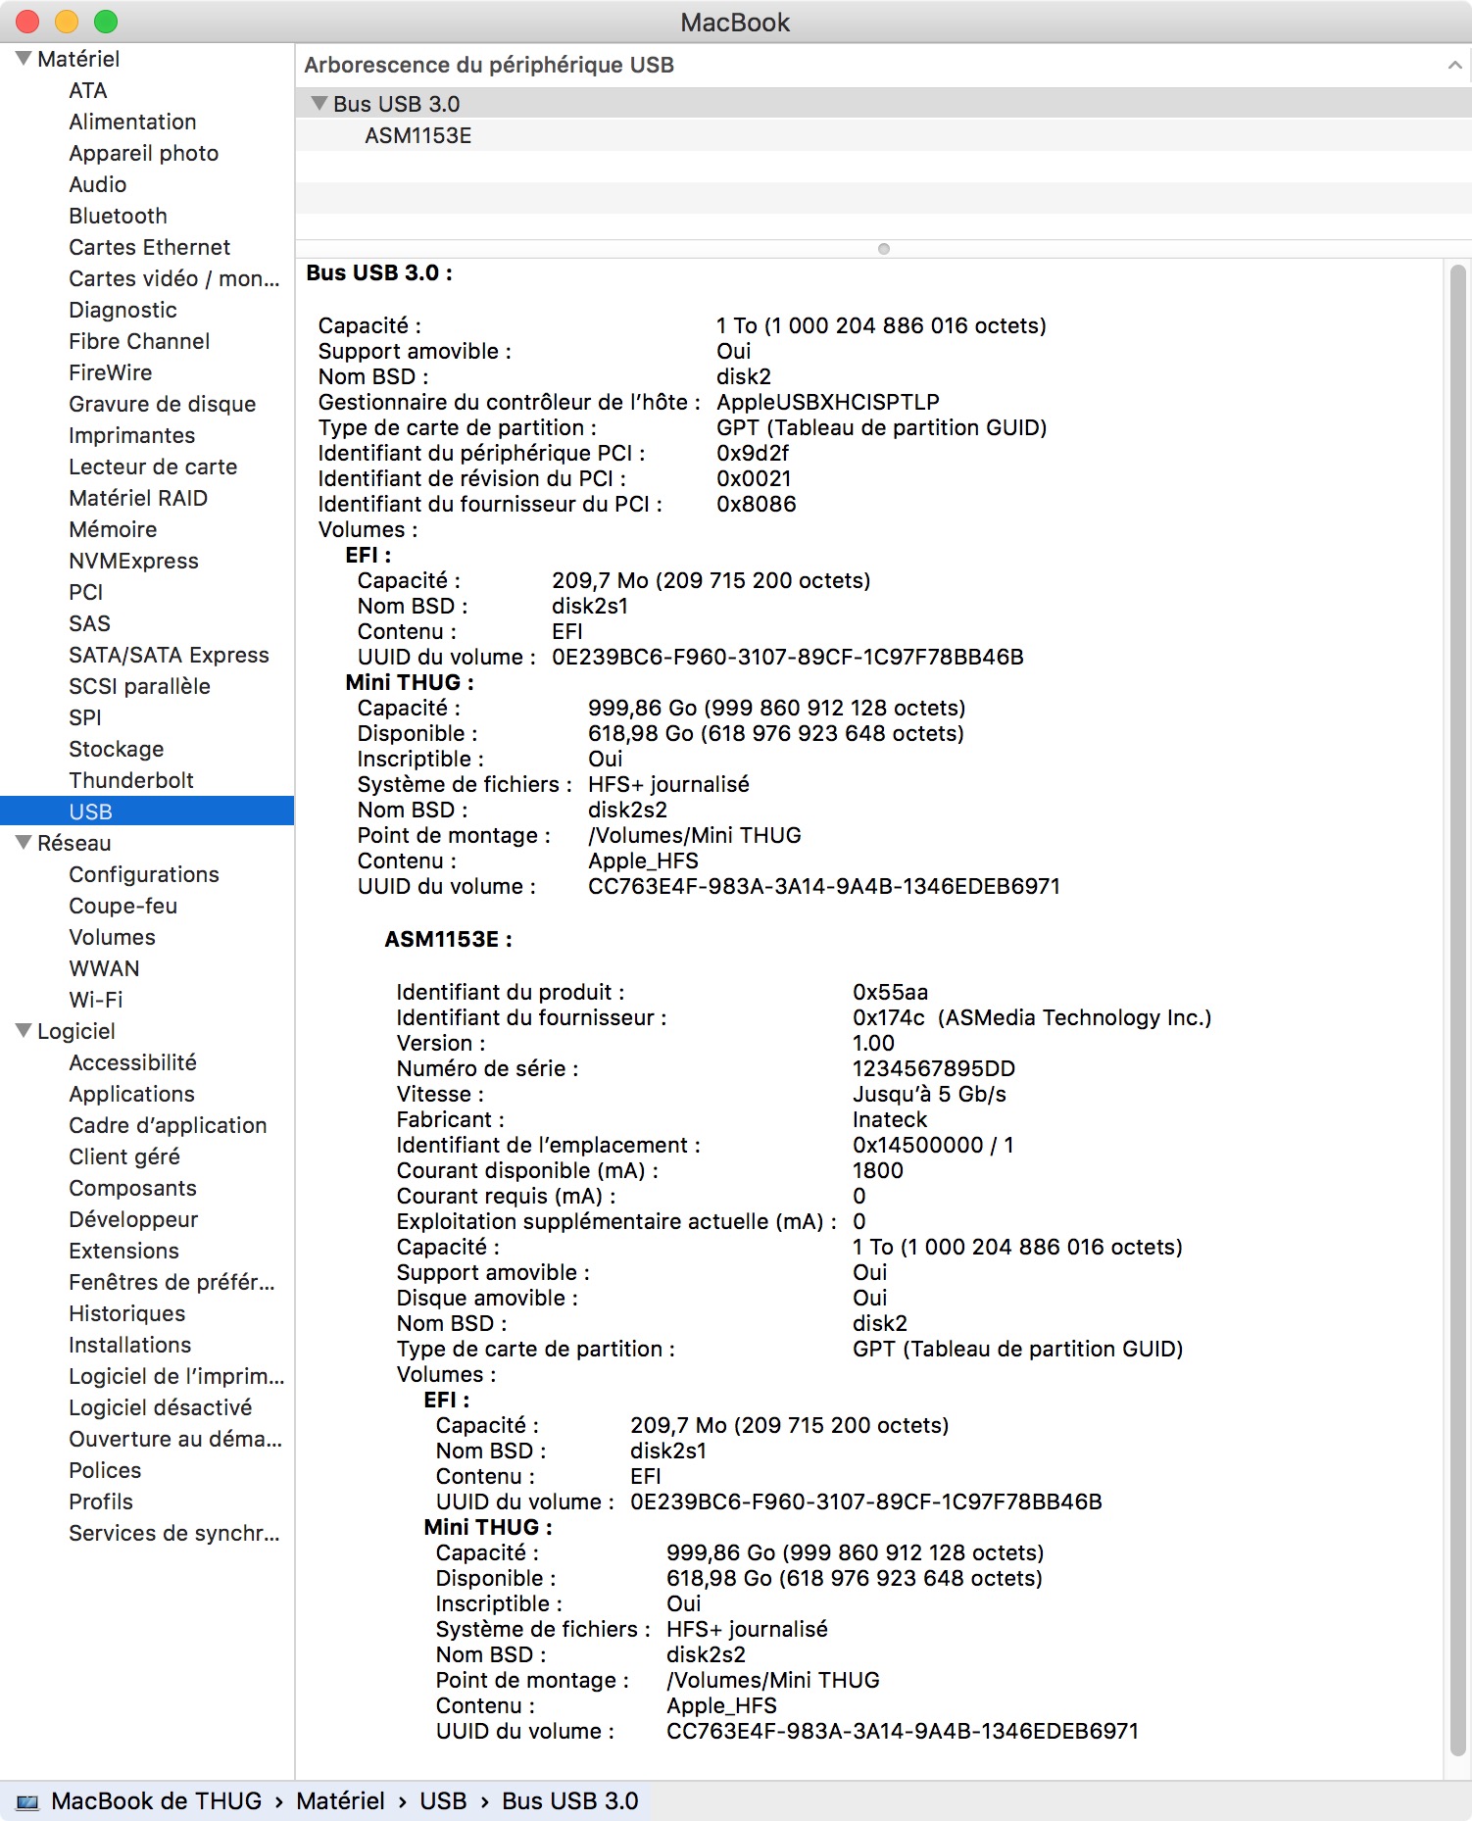The width and height of the screenshot is (1472, 1821).
Task: Select Coupe-feu in sidebar
Action: [123, 906]
